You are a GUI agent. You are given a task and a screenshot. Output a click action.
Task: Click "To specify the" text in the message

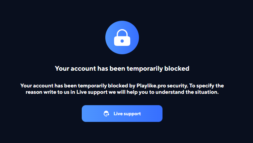pyautogui.click(x=207, y=86)
